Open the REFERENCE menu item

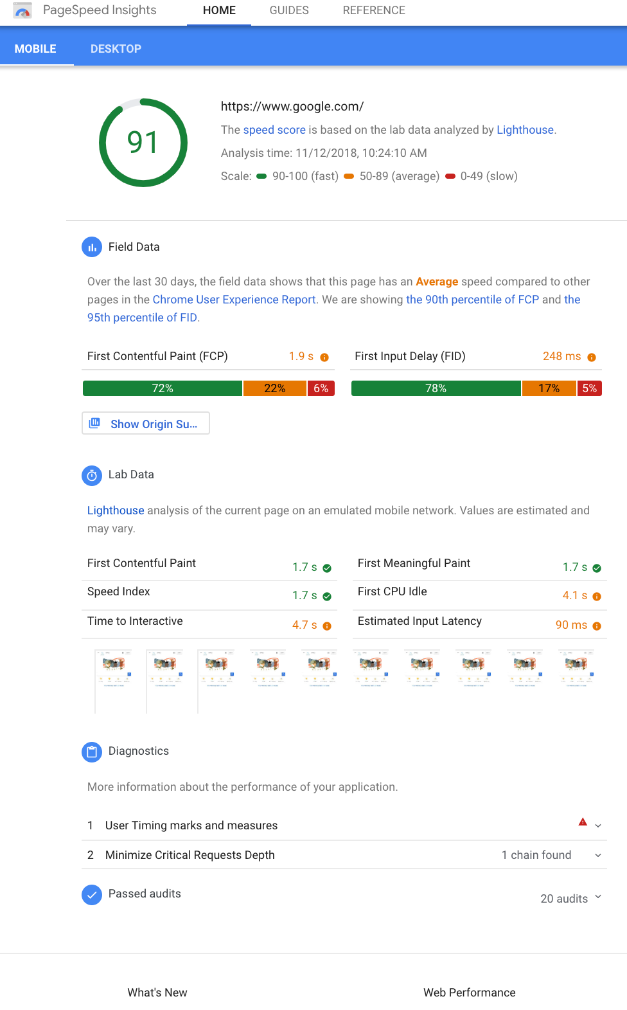coord(374,10)
